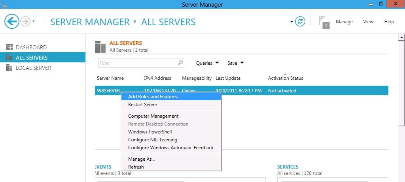Open the Help menu
Image resolution: width=405 pixels, height=182 pixels.
click(389, 22)
